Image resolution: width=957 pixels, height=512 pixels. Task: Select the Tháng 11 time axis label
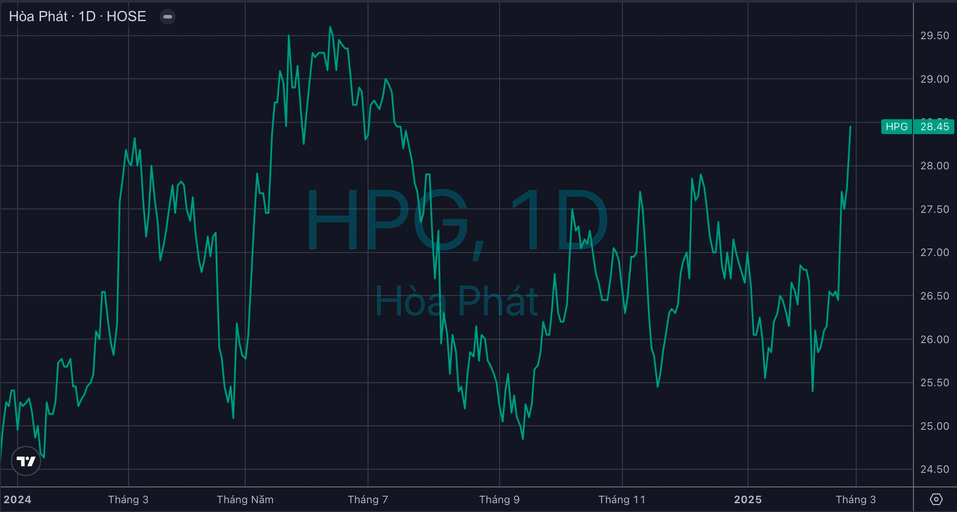click(x=622, y=500)
